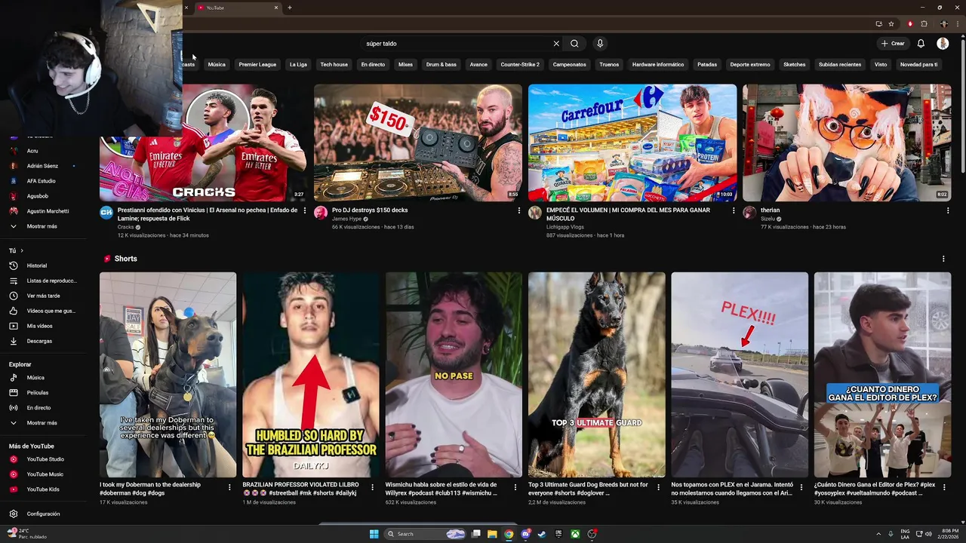Viewport: 966px width, 543px height.
Task: Open the Discord taskbar icon
Action: (525, 534)
